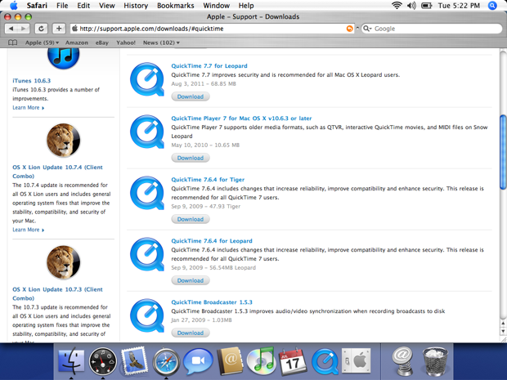The width and height of the screenshot is (507, 380).
Task: Click the @ spring site icon in Dock
Action: click(x=402, y=361)
